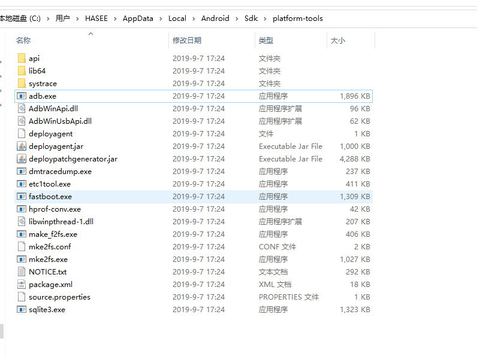Select the package.xml file name

click(x=51, y=285)
